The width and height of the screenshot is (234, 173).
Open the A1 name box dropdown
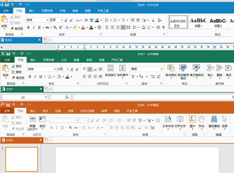point(46,97)
